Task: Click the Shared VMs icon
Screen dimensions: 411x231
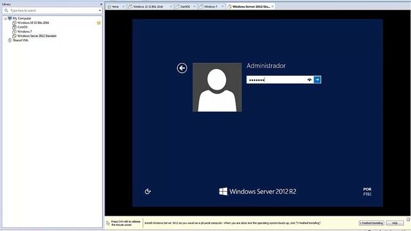Action: click(10, 40)
